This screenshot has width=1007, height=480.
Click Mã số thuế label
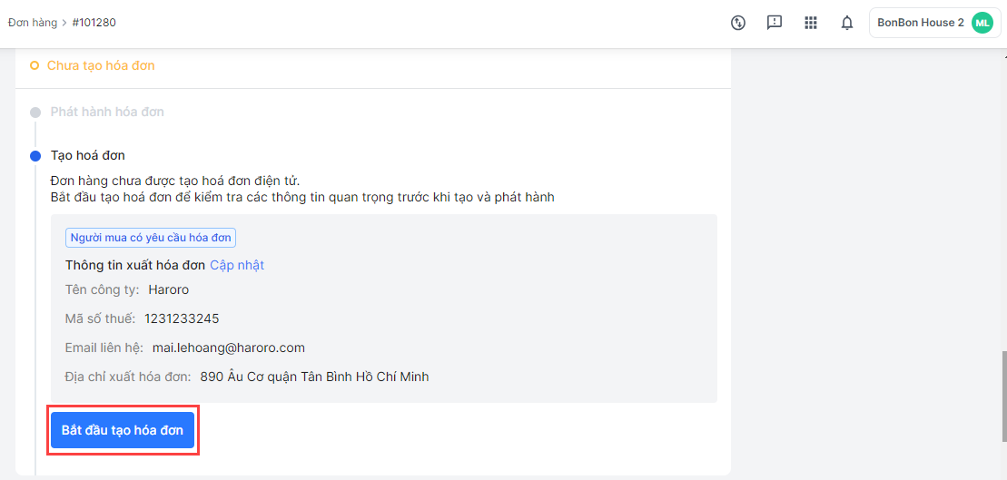(100, 318)
